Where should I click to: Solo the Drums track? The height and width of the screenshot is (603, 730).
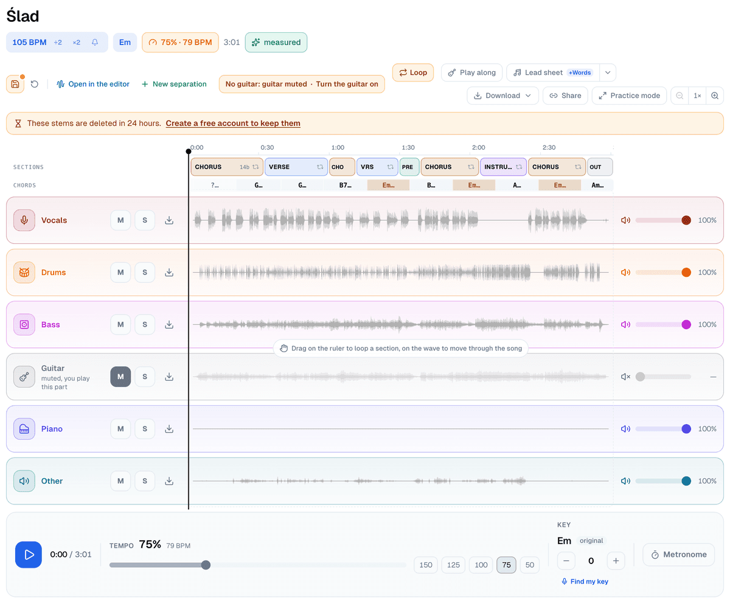(x=145, y=272)
